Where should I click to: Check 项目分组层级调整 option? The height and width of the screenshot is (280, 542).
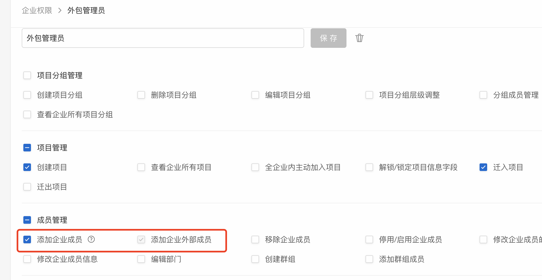click(x=369, y=95)
